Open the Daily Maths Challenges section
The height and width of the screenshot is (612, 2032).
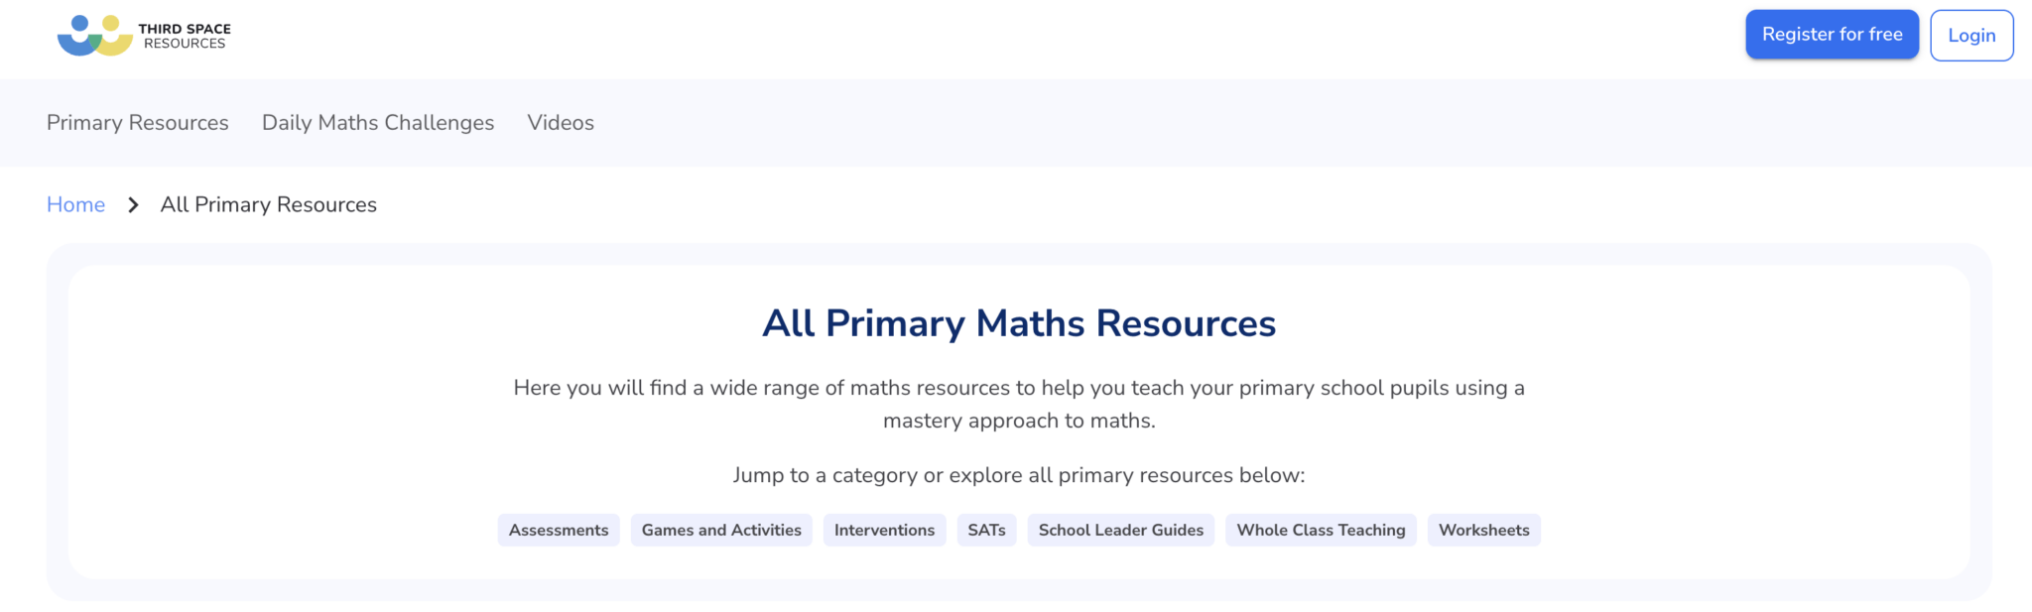tap(377, 122)
